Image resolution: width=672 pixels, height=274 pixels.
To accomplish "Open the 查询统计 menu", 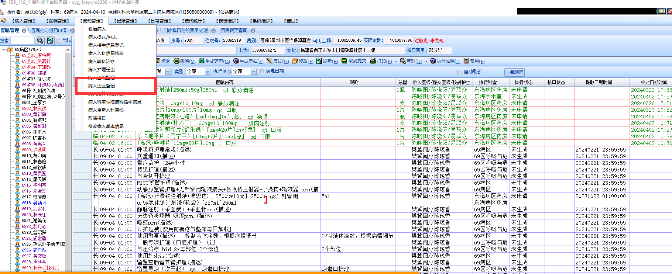I will point(193,21).
